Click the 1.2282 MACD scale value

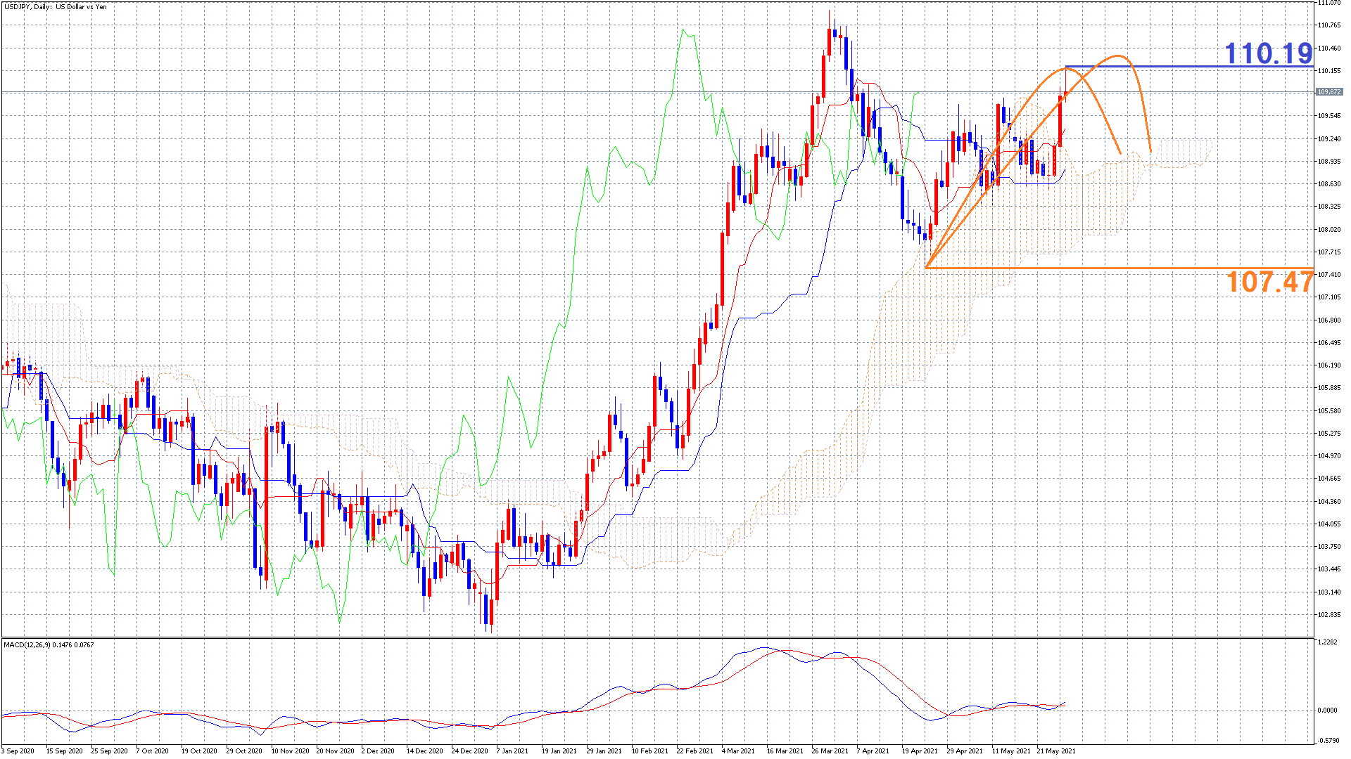click(1327, 642)
